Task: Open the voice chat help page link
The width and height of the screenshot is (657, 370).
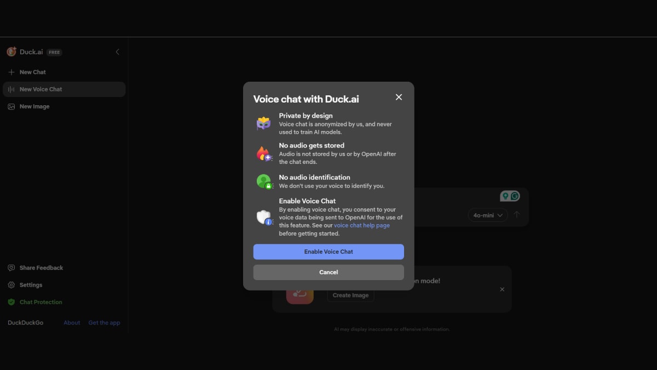Action: (x=362, y=225)
